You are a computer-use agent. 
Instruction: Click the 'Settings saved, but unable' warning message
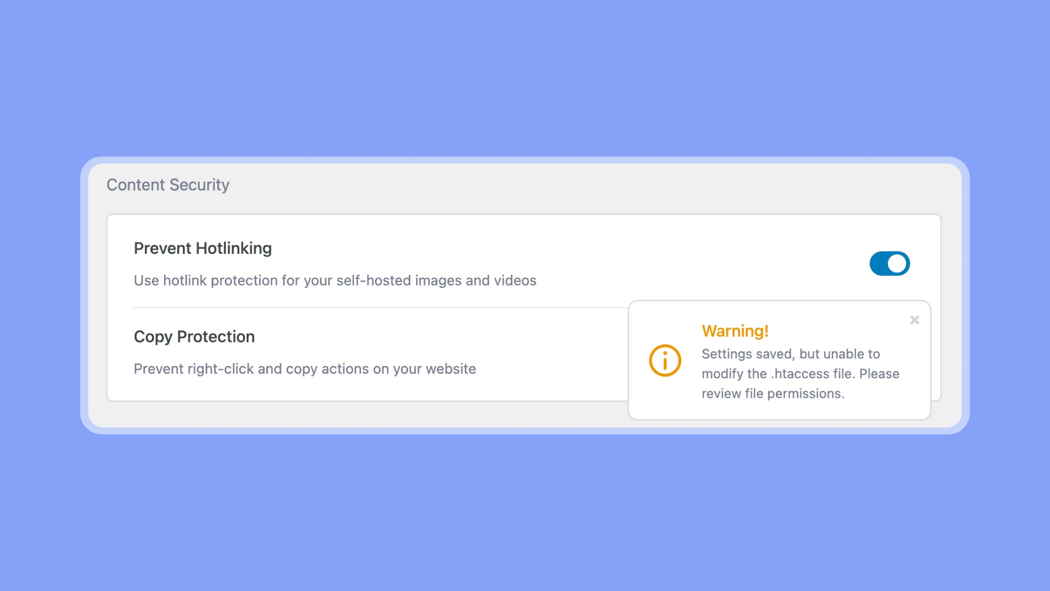click(800, 374)
